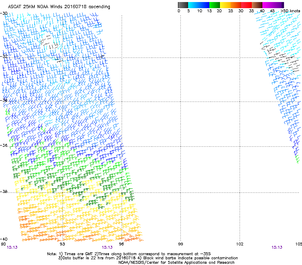This screenshot has width=302, height=265.
Task: Click the purple '15:13' time near longitude 96
Action: [x=107, y=247]
